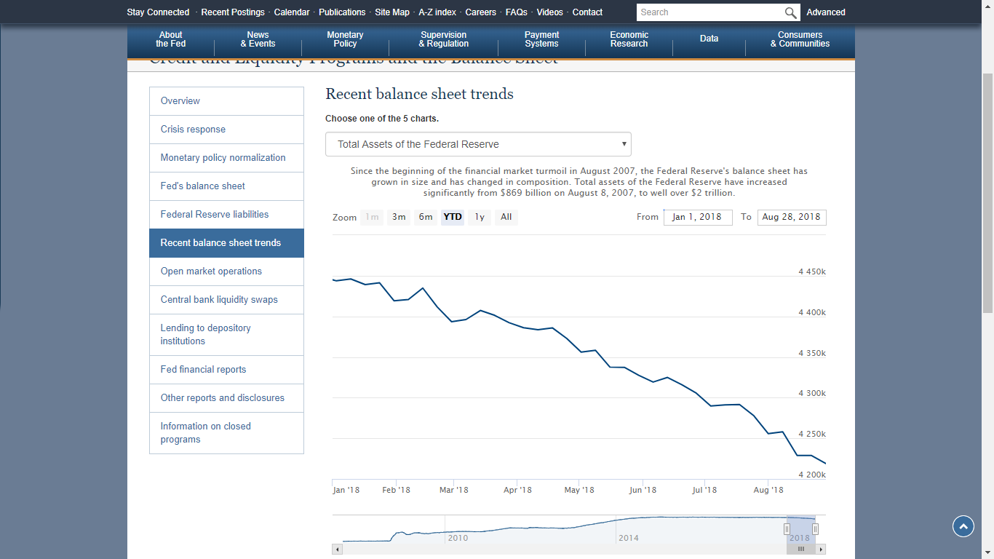The image size is (994, 559).
Task: Click the navigator right scroll arrow
Action: [821, 550]
